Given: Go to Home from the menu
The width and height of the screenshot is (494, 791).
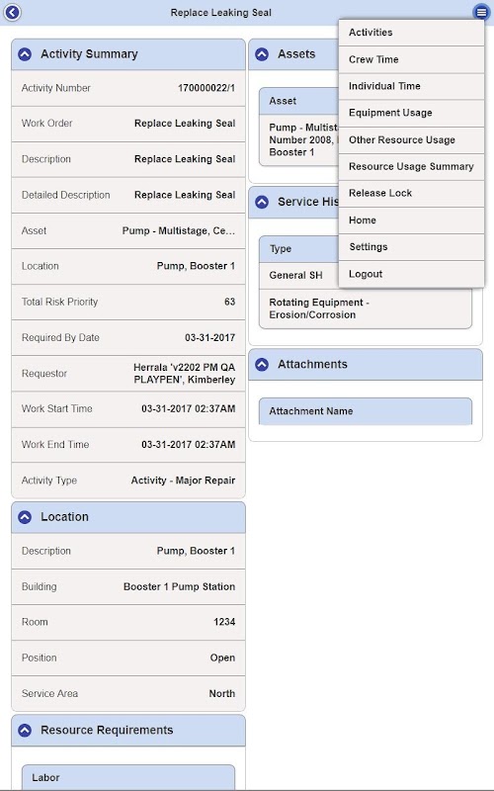Looking at the screenshot, I should pos(411,220).
